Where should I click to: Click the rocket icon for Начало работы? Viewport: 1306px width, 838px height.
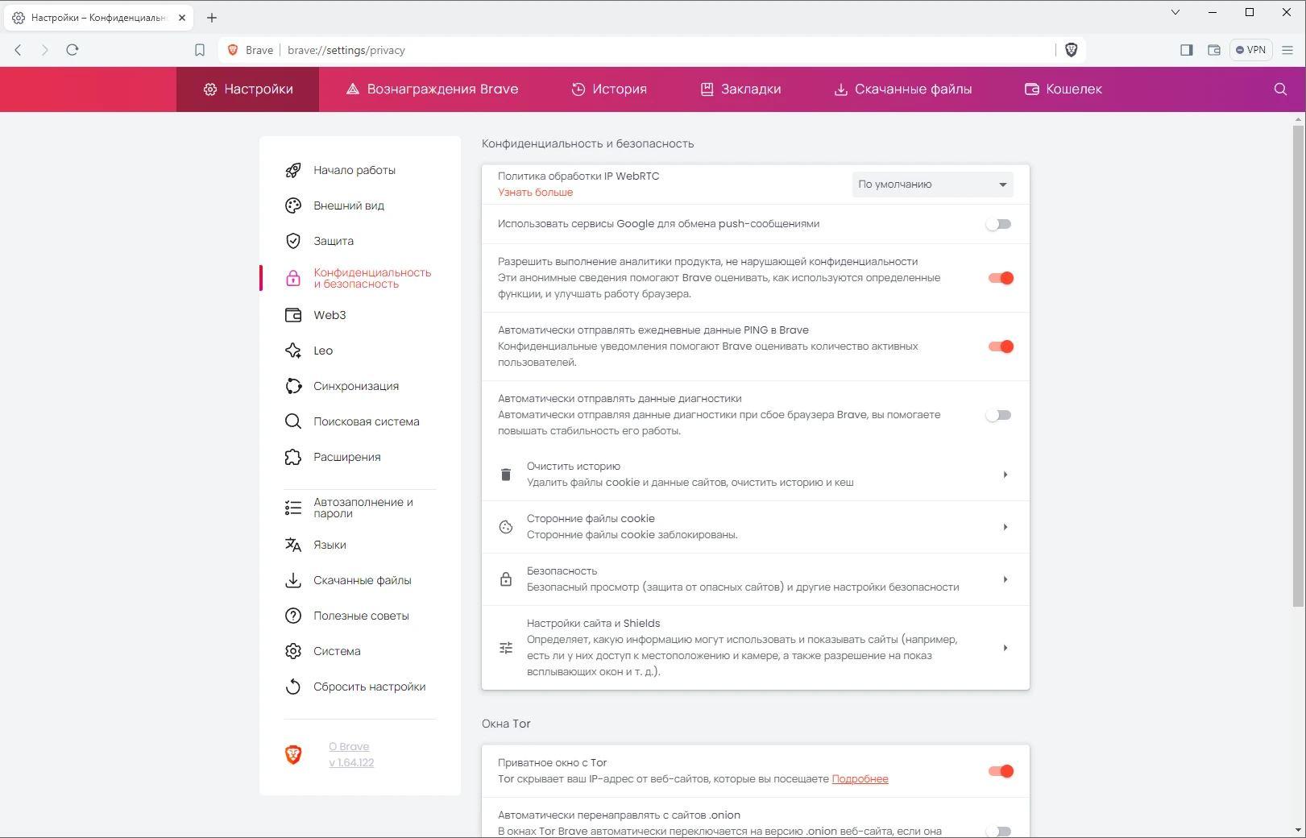click(293, 170)
